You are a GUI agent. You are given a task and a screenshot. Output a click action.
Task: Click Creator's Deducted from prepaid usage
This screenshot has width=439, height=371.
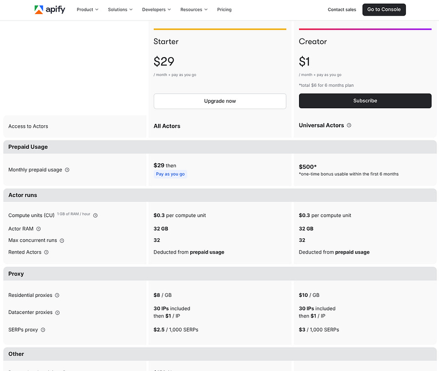[x=334, y=253]
